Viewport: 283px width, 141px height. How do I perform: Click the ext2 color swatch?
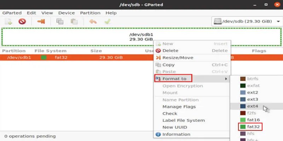click(243, 92)
